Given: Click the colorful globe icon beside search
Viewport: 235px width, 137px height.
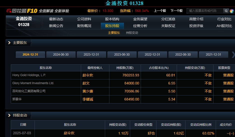Looking at the screenshot, I should [231, 11].
